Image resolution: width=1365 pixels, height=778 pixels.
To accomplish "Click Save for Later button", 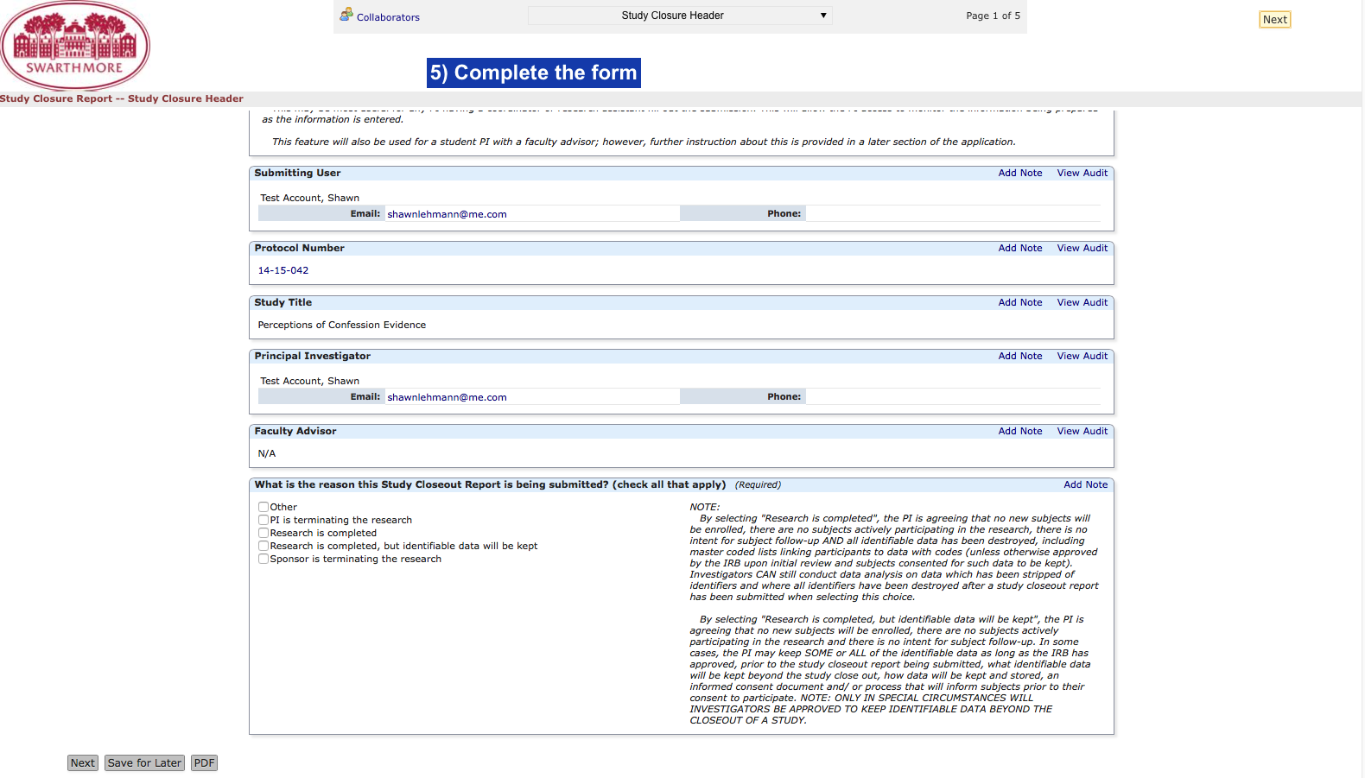I will (x=144, y=763).
